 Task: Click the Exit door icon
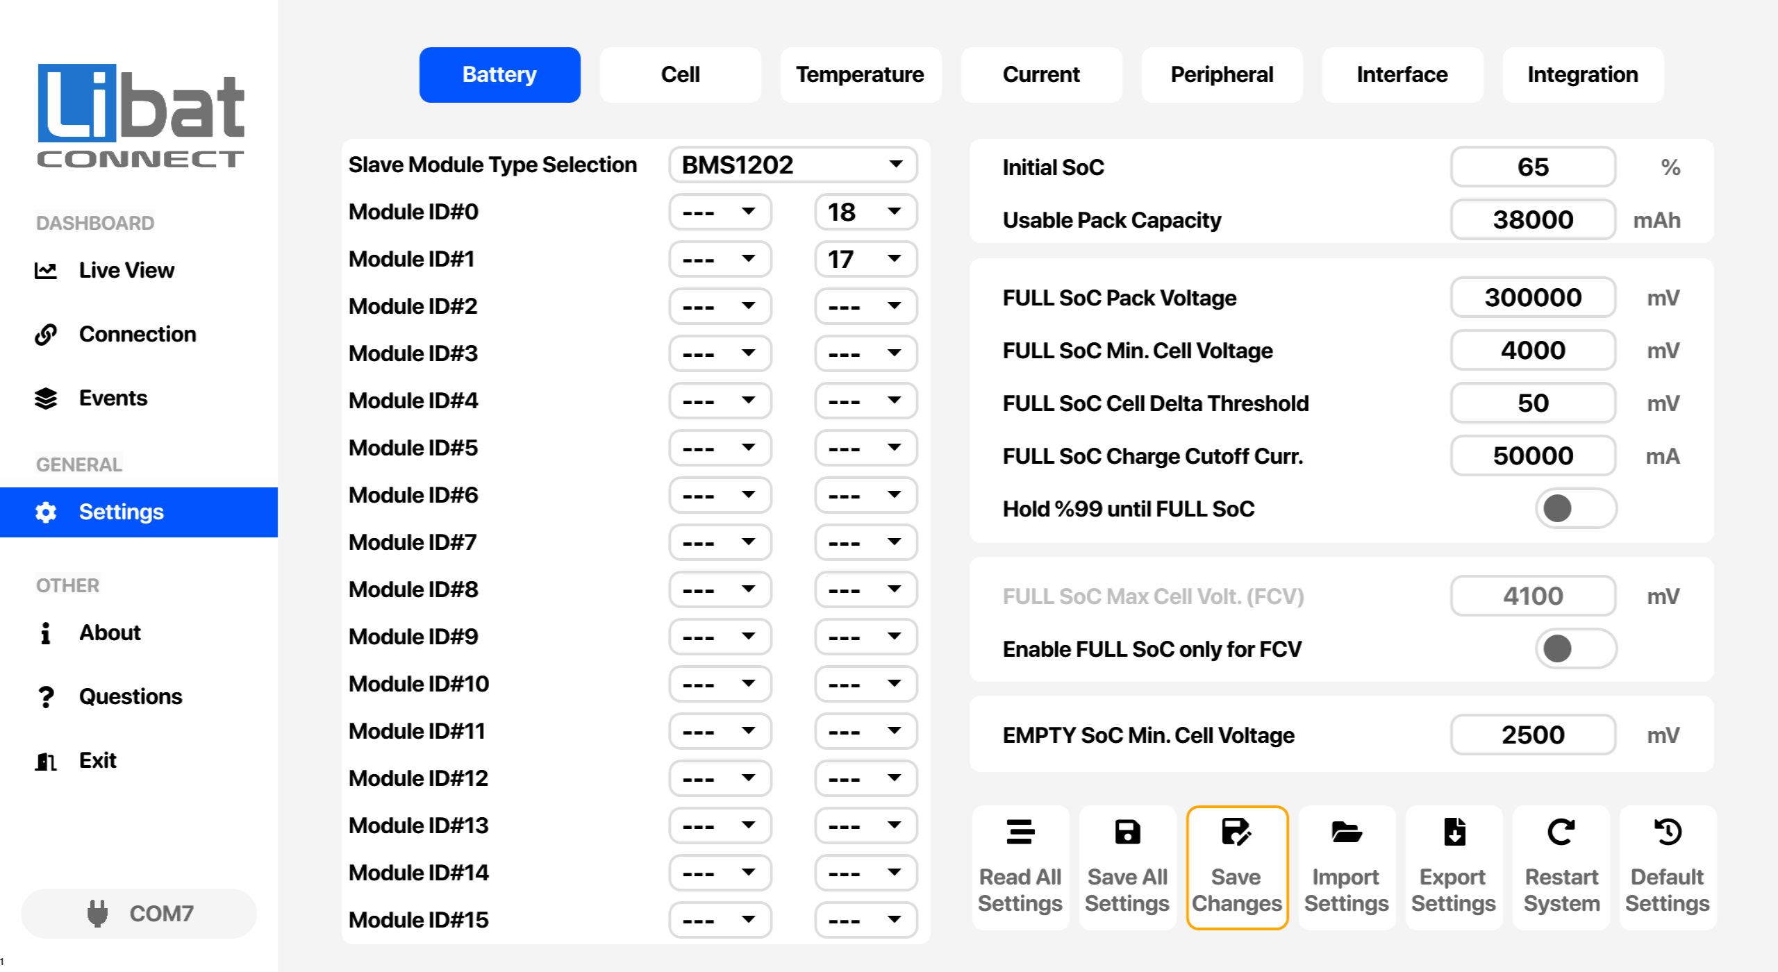(x=46, y=761)
